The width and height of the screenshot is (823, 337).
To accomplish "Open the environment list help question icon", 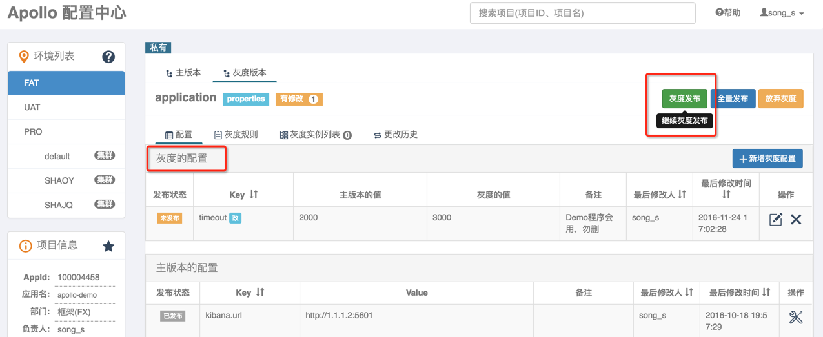I will 108,57.
